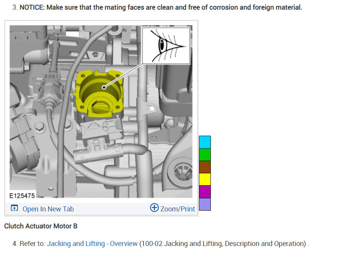The image size is (337, 256).
Task: Click the E125475 image reference label
Action: [22, 196]
